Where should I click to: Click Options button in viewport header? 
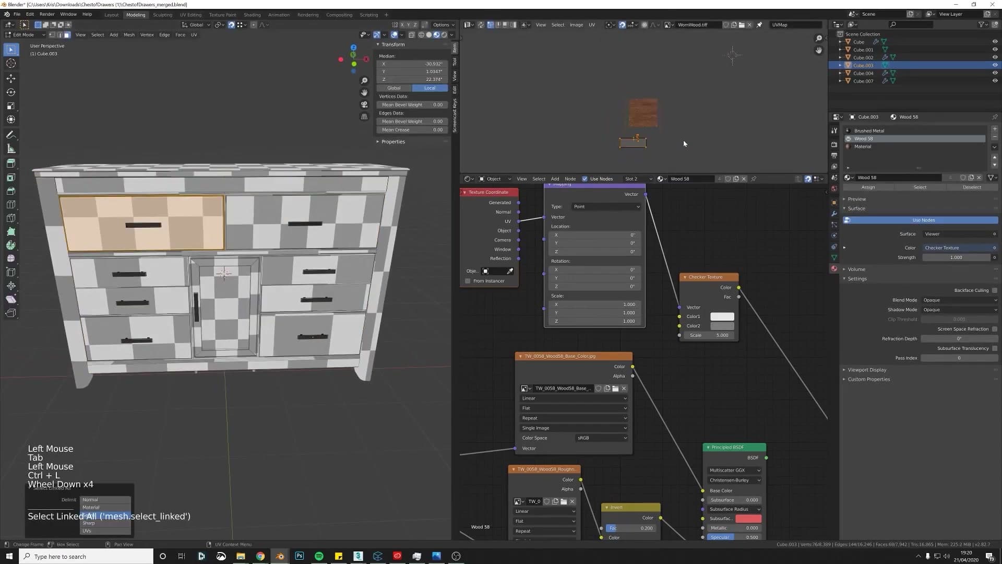click(443, 25)
